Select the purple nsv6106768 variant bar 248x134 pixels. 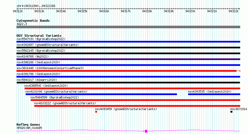pos(128,59)
